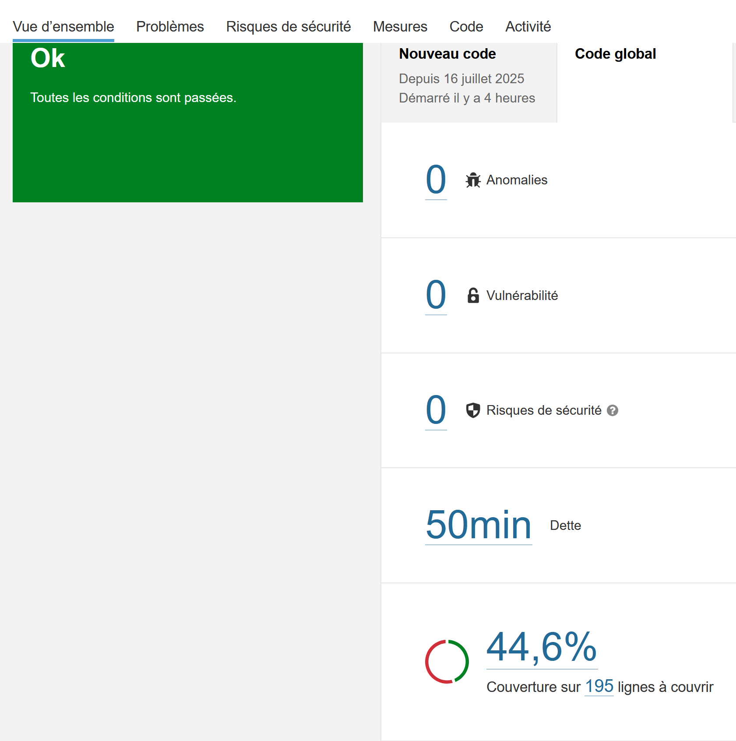Open the Code tab
The image size is (736, 741).
coord(466,27)
